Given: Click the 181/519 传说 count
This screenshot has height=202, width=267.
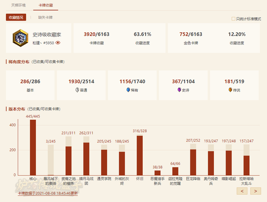Looking at the screenshot, I should tap(234, 82).
